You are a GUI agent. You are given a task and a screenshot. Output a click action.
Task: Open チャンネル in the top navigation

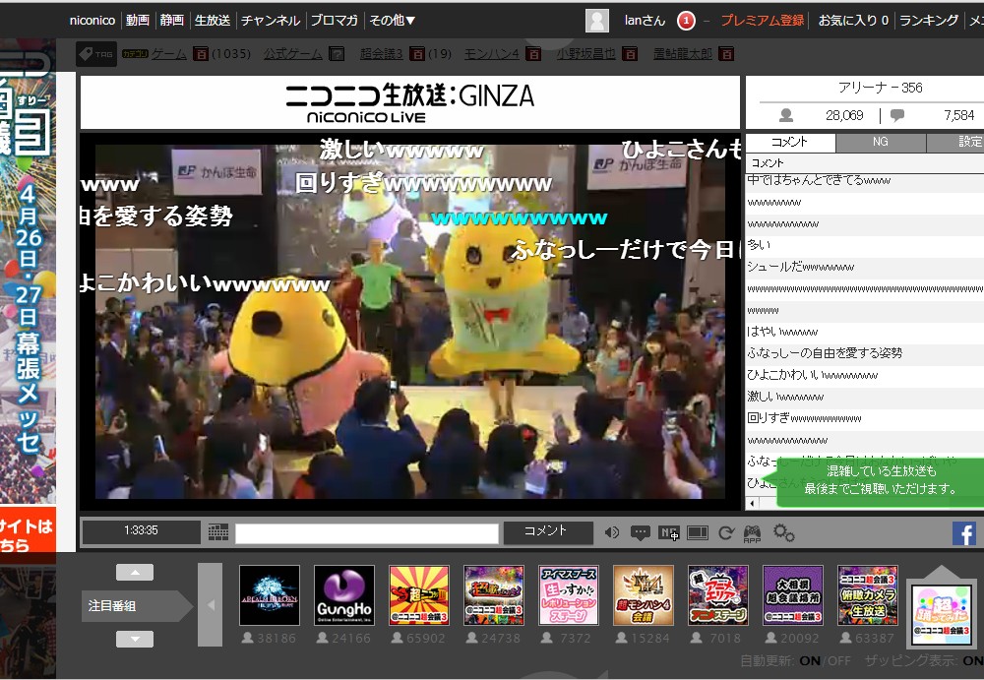coord(271,20)
